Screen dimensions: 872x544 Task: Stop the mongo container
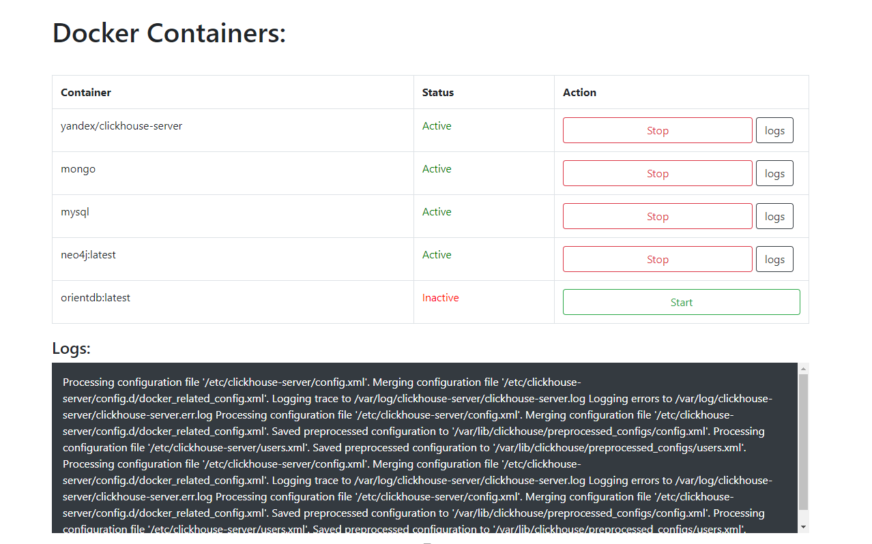[x=656, y=172]
